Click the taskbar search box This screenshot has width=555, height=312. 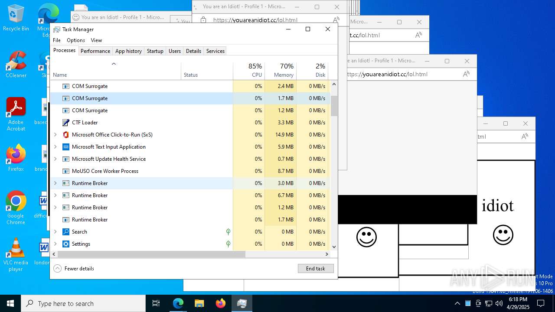83,303
